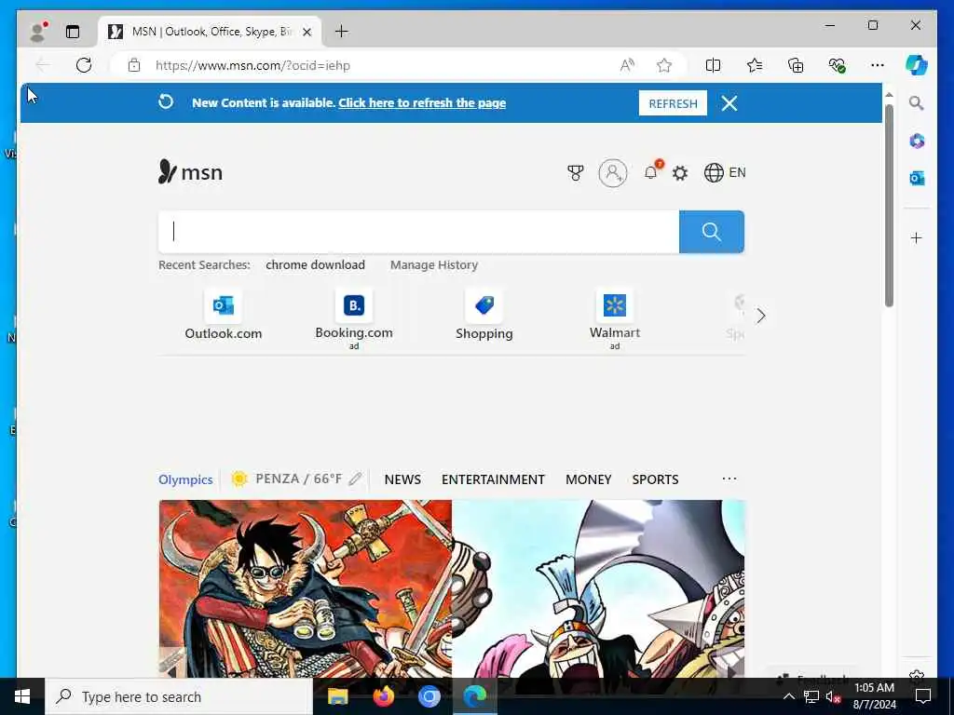
Task: Change language with EN globe
Action: click(725, 172)
